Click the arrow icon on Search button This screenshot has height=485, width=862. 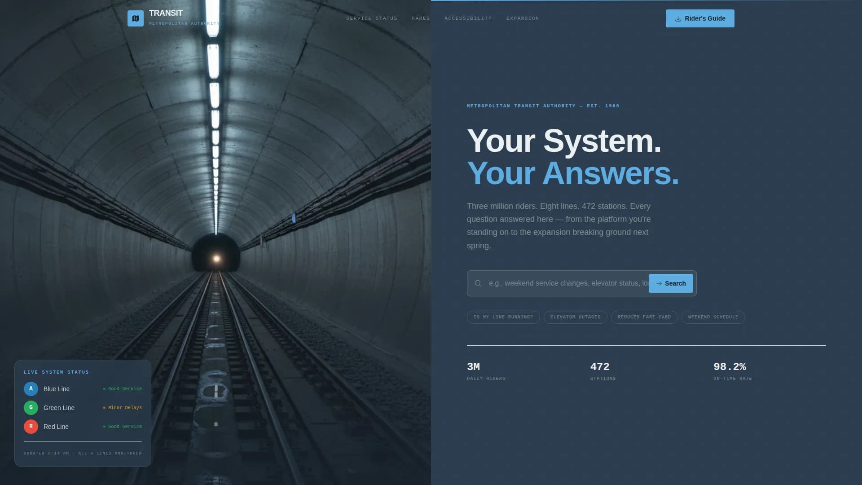click(x=659, y=283)
